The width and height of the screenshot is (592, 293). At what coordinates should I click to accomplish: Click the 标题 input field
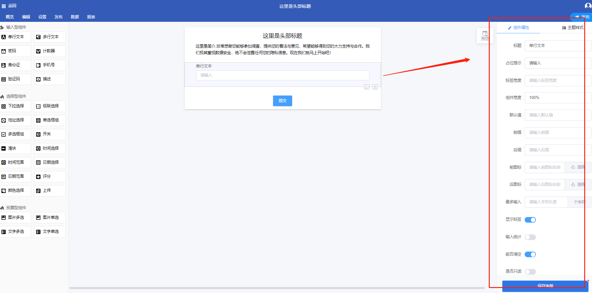pyautogui.click(x=555, y=45)
